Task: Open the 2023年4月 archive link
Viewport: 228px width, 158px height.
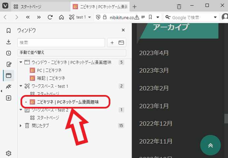Action: pos(154,53)
